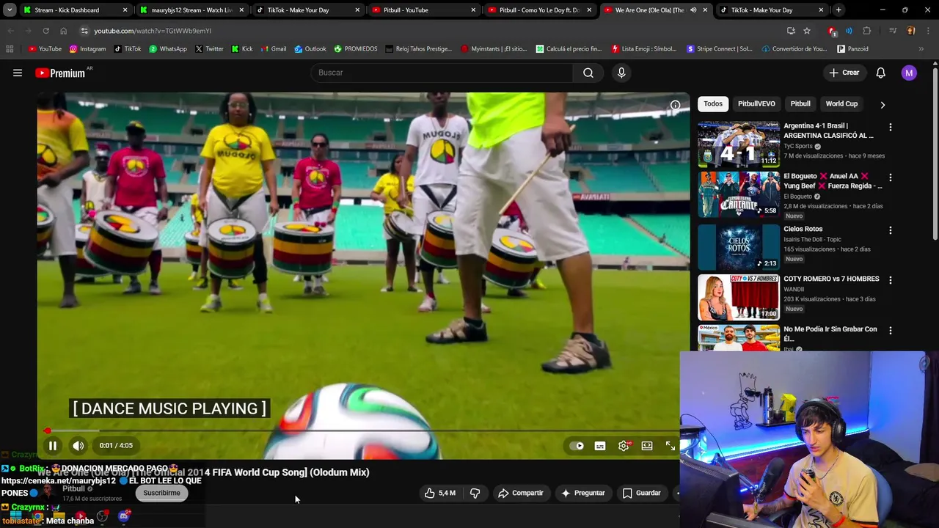Reload the page

(45, 31)
